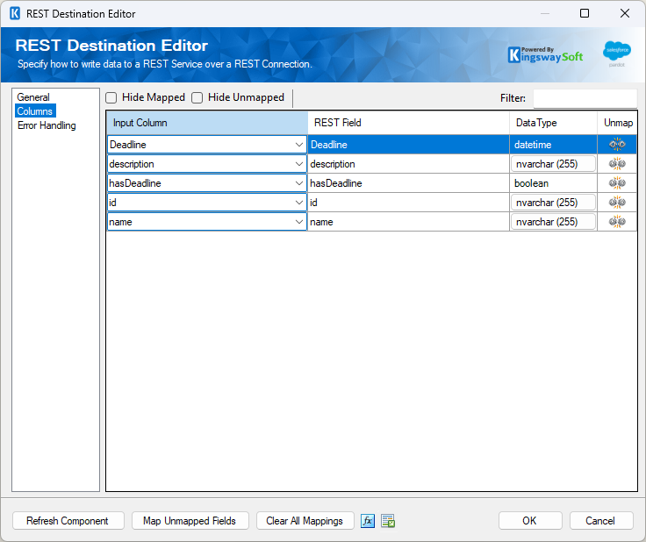Click the Refresh Component button

(68, 521)
